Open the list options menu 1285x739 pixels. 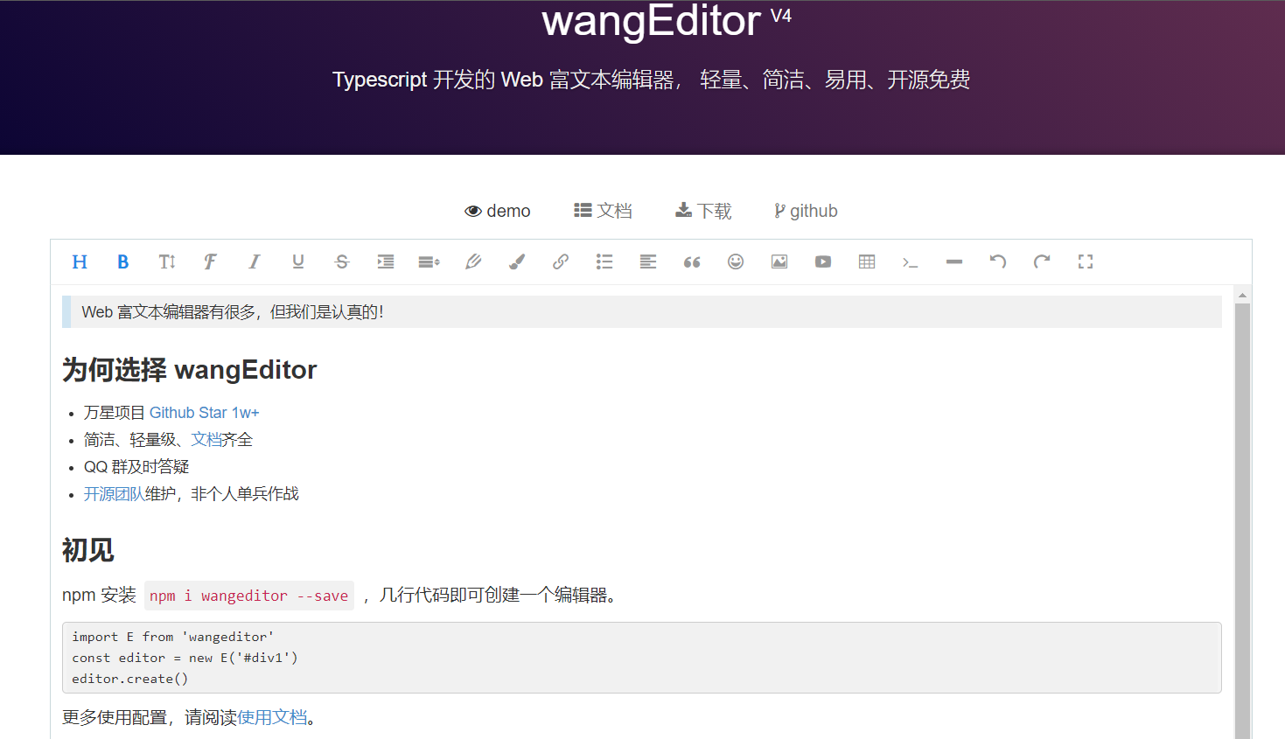pos(604,261)
